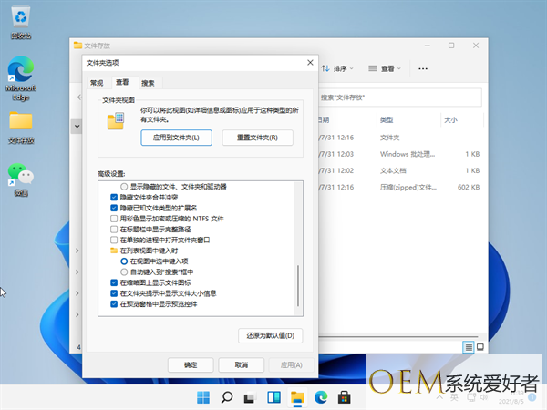The image size is (547, 410).
Task: Open taskbar Search magnifier icon
Action: point(226,397)
